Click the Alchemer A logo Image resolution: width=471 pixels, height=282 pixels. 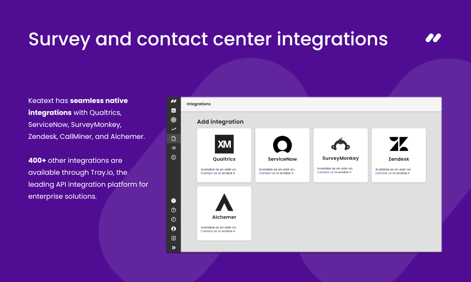point(224,202)
